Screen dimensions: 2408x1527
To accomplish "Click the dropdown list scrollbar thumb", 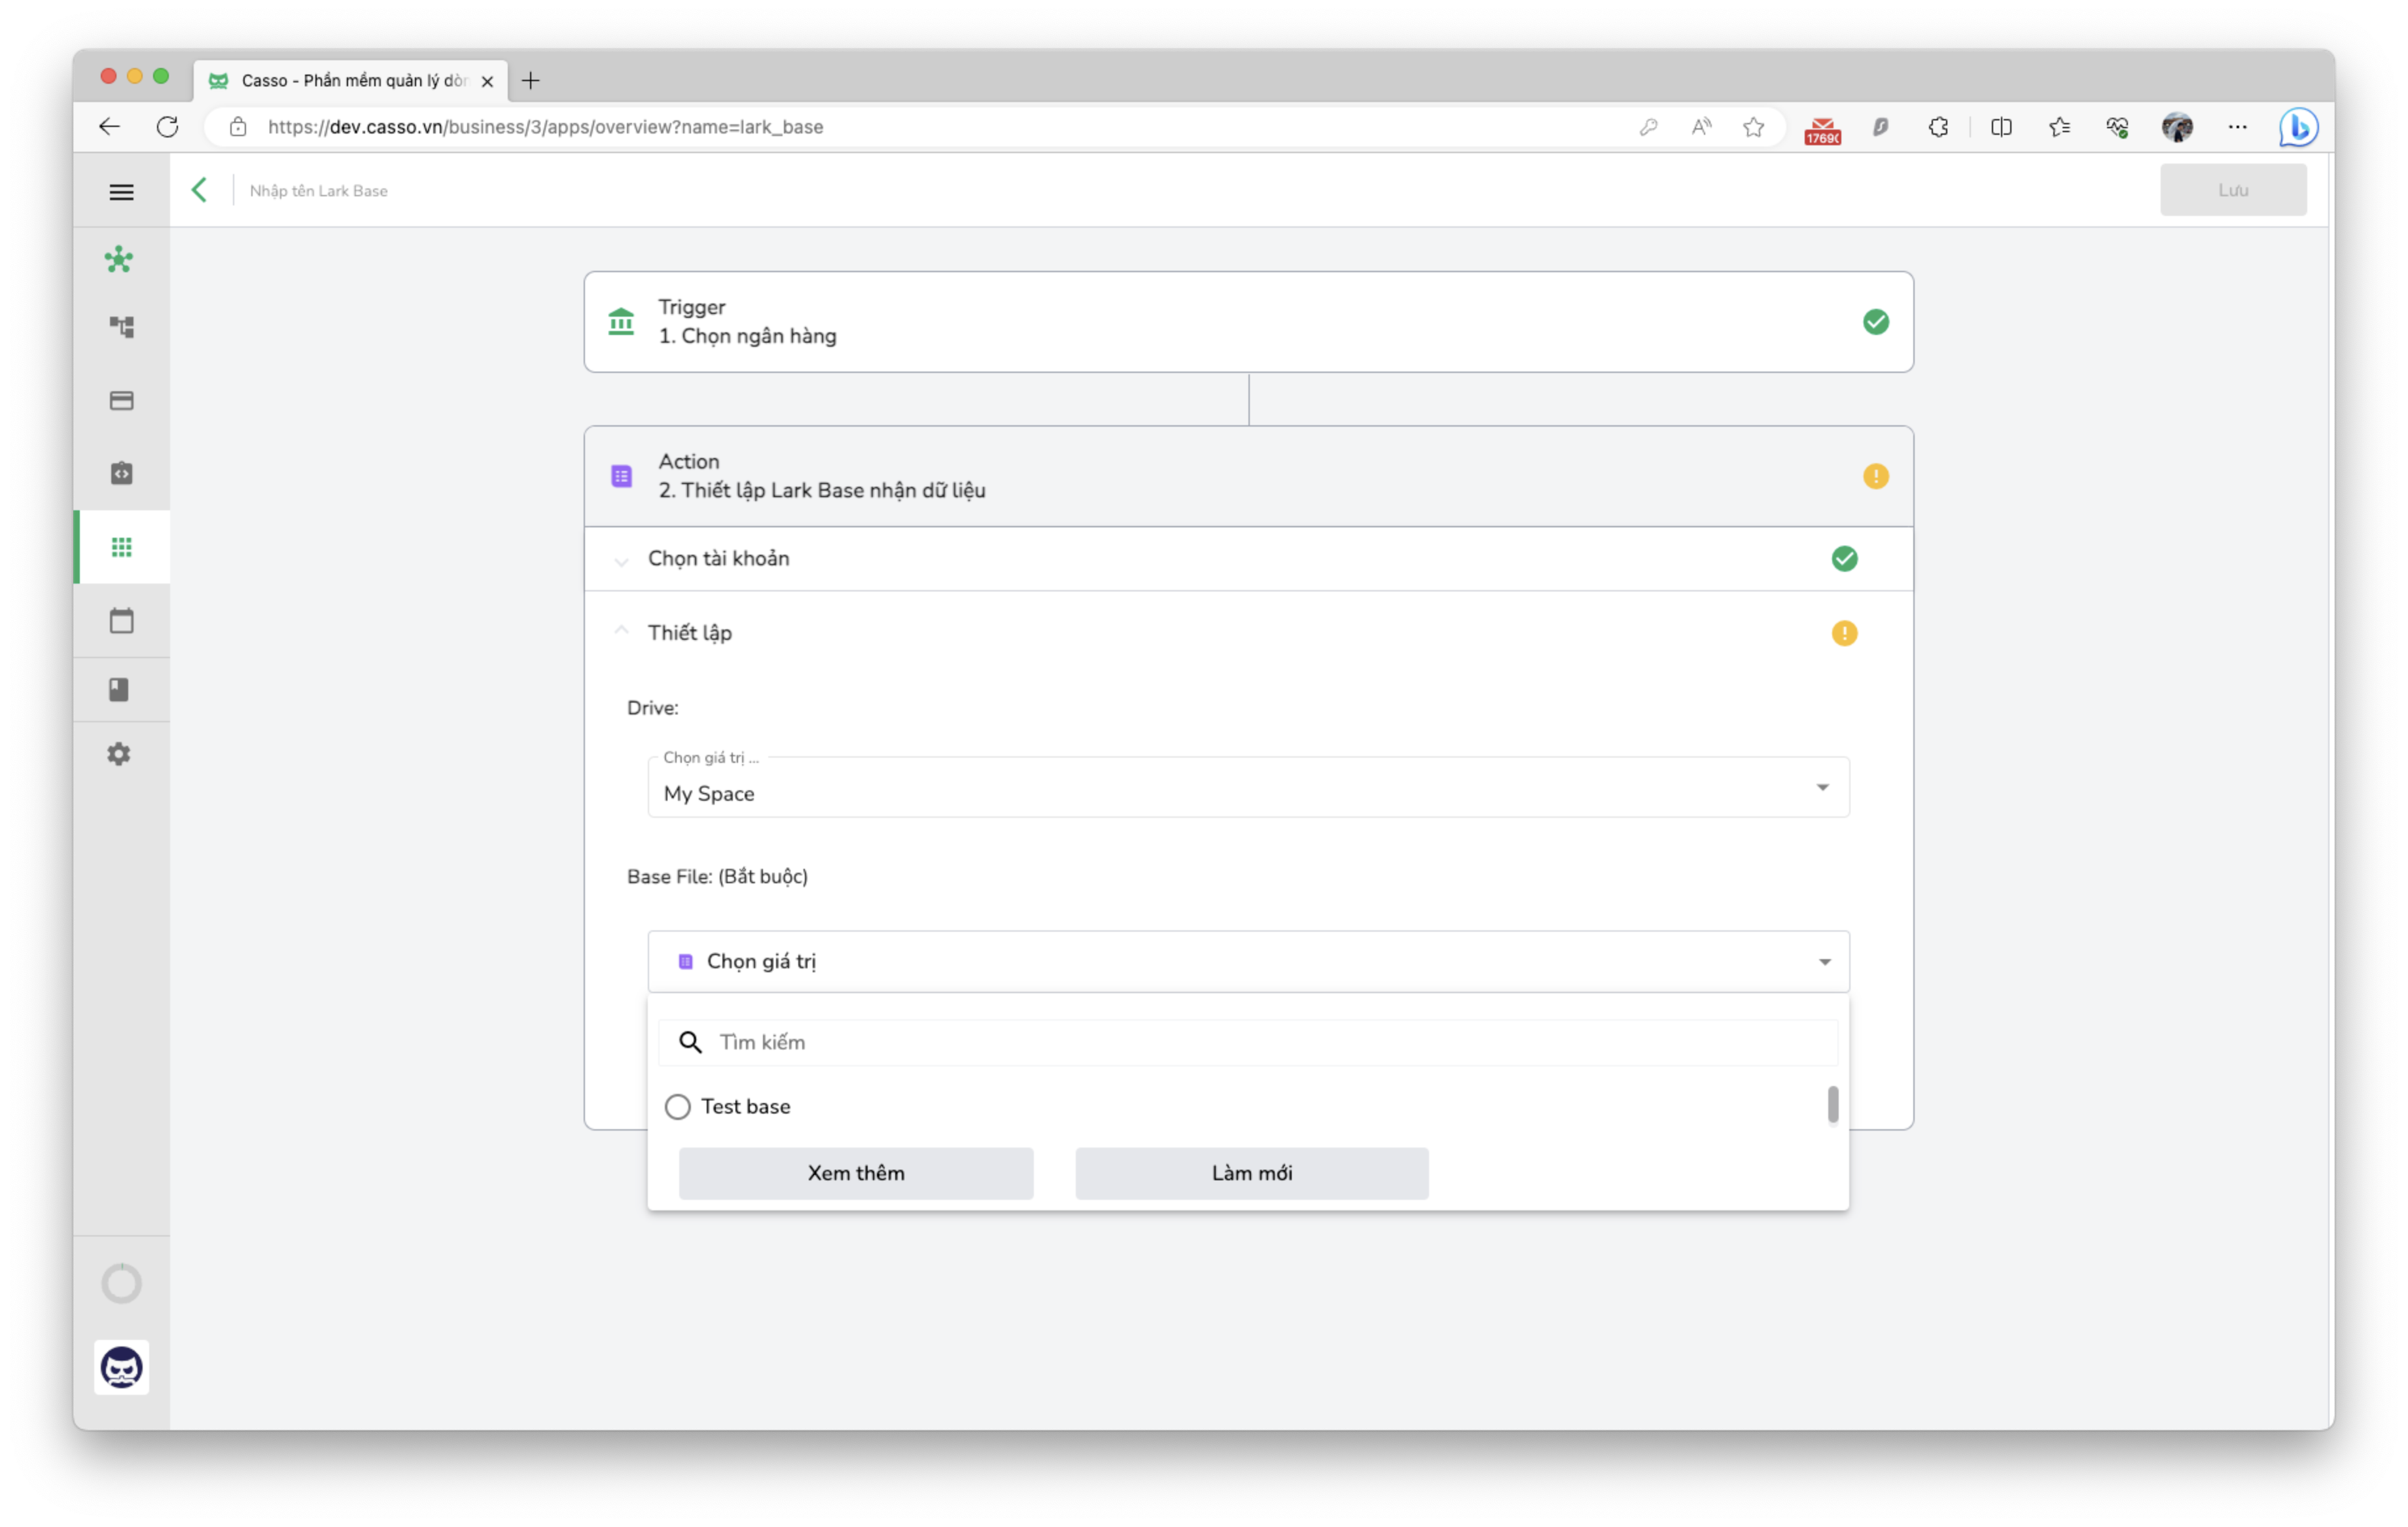I will tap(1832, 1105).
